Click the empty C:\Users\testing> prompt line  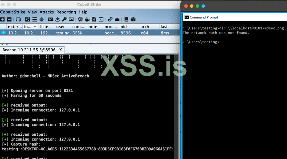(x=201, y=42)
